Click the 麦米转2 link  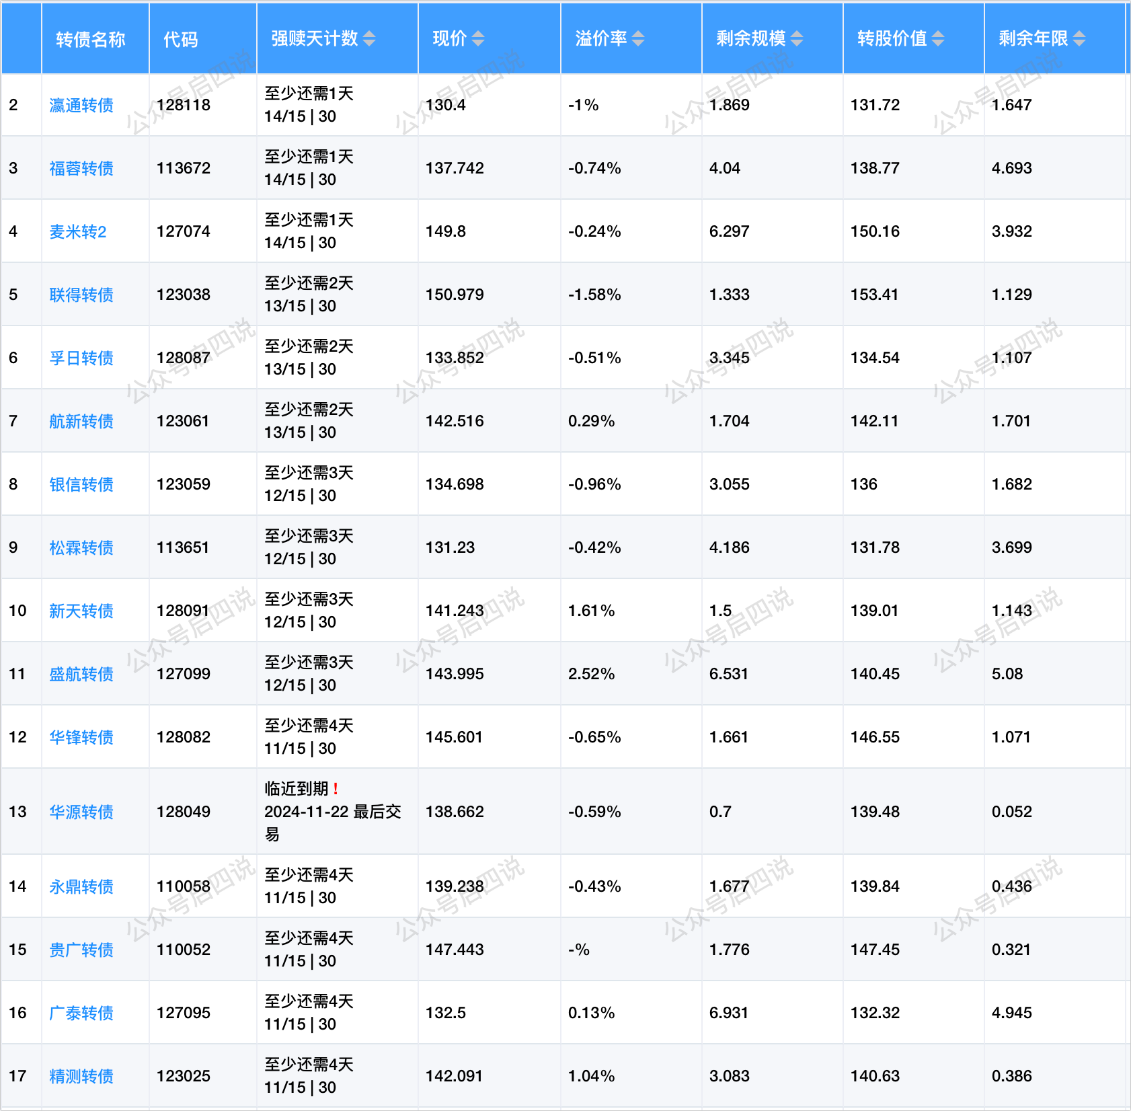coord(78,232)
